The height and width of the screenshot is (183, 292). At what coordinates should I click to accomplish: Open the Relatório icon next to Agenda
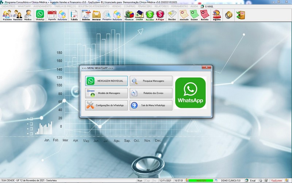[x=62, y=15]
